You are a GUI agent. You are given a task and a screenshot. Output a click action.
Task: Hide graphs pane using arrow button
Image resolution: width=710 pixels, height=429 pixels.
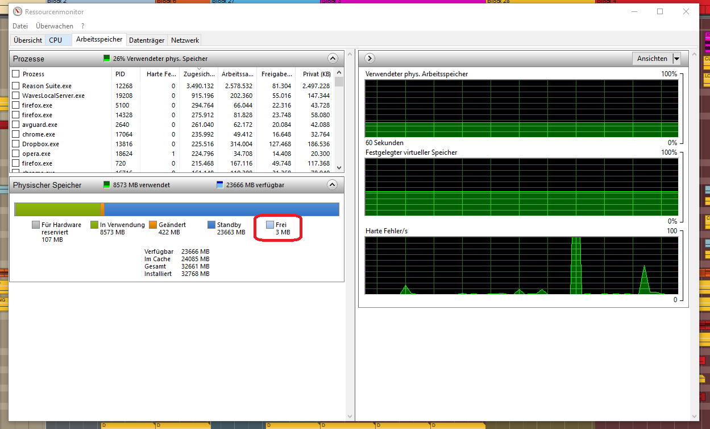(x=369, y=59)
